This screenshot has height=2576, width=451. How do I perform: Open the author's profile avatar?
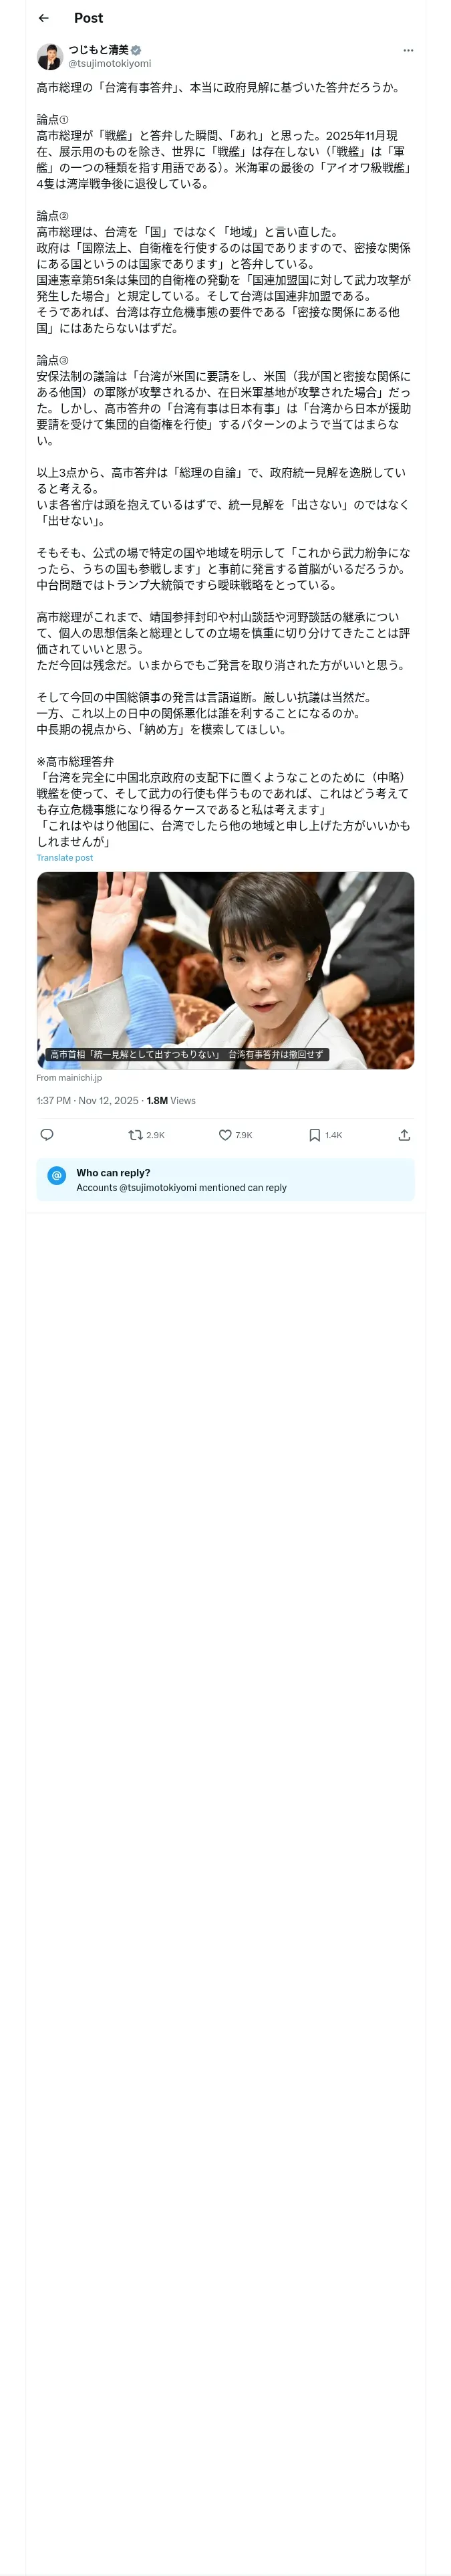[x=50, y=57]
